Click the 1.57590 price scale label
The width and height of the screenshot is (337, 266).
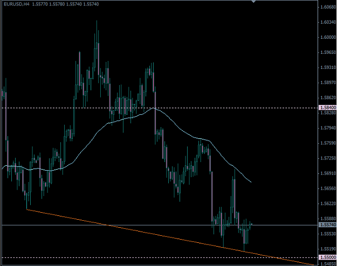[x=328, y=143]
